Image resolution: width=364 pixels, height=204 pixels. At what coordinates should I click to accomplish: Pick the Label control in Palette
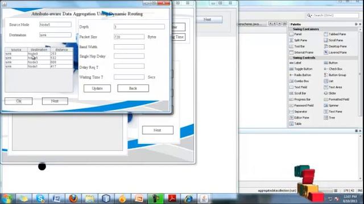click(295, 63)
